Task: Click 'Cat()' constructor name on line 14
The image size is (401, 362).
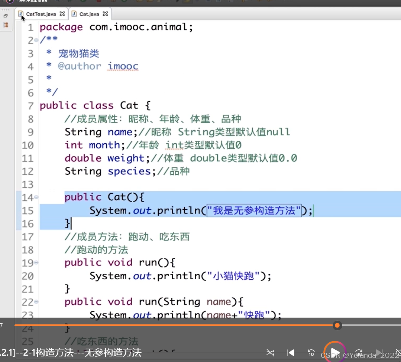Action: (123, 197)
